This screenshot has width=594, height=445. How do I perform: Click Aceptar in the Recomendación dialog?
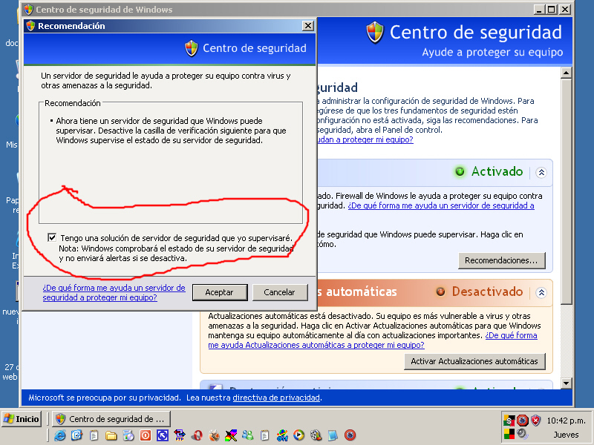220,292
